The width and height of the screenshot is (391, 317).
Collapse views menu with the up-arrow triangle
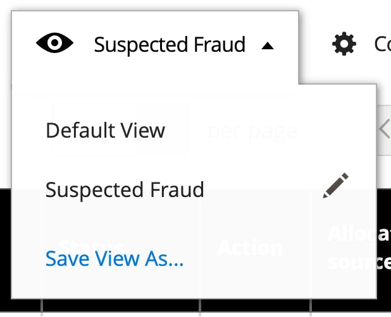(268, 46)
